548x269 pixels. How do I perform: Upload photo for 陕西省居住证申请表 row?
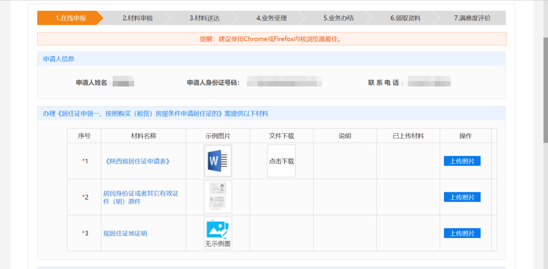(x=462, y=161)
